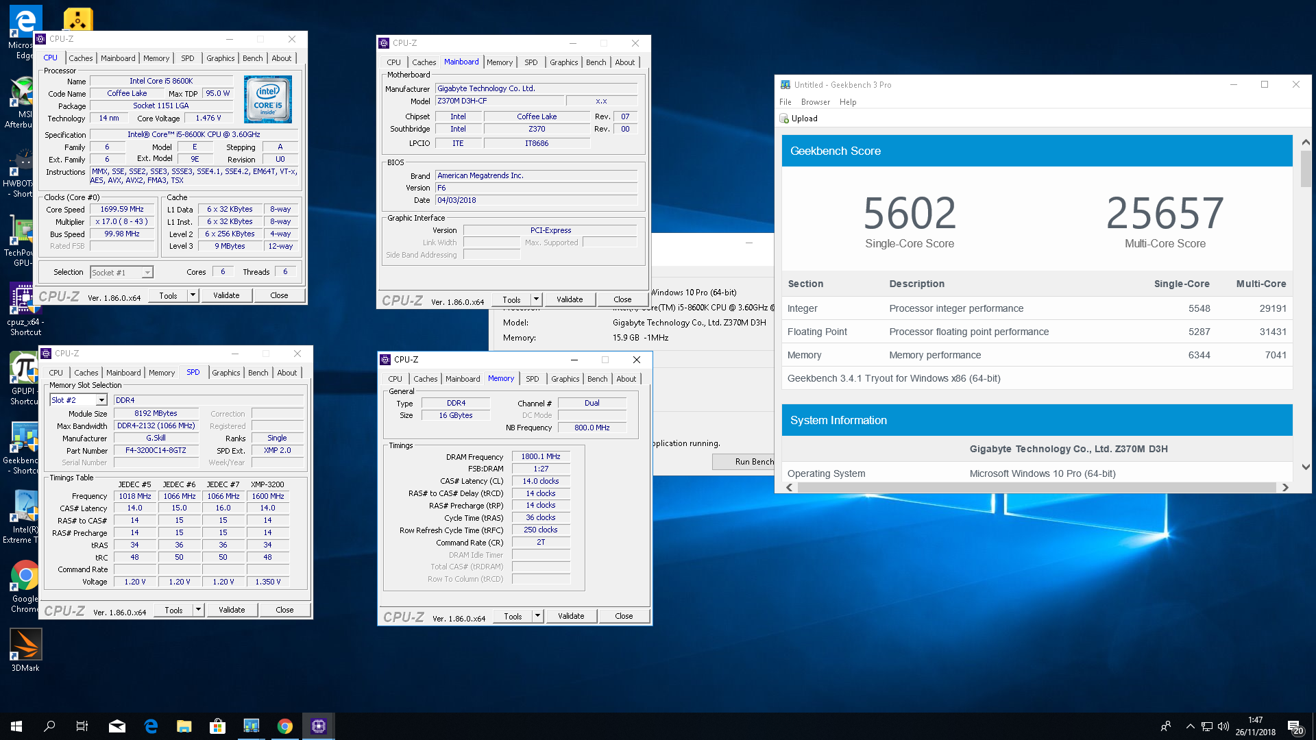This screenshot has height=740, width=1316.
Task: Open Bench tab in Mainboard window
Action: 596,62
